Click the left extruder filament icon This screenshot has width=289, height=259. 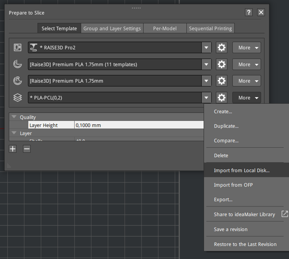[x=18, y=65]
